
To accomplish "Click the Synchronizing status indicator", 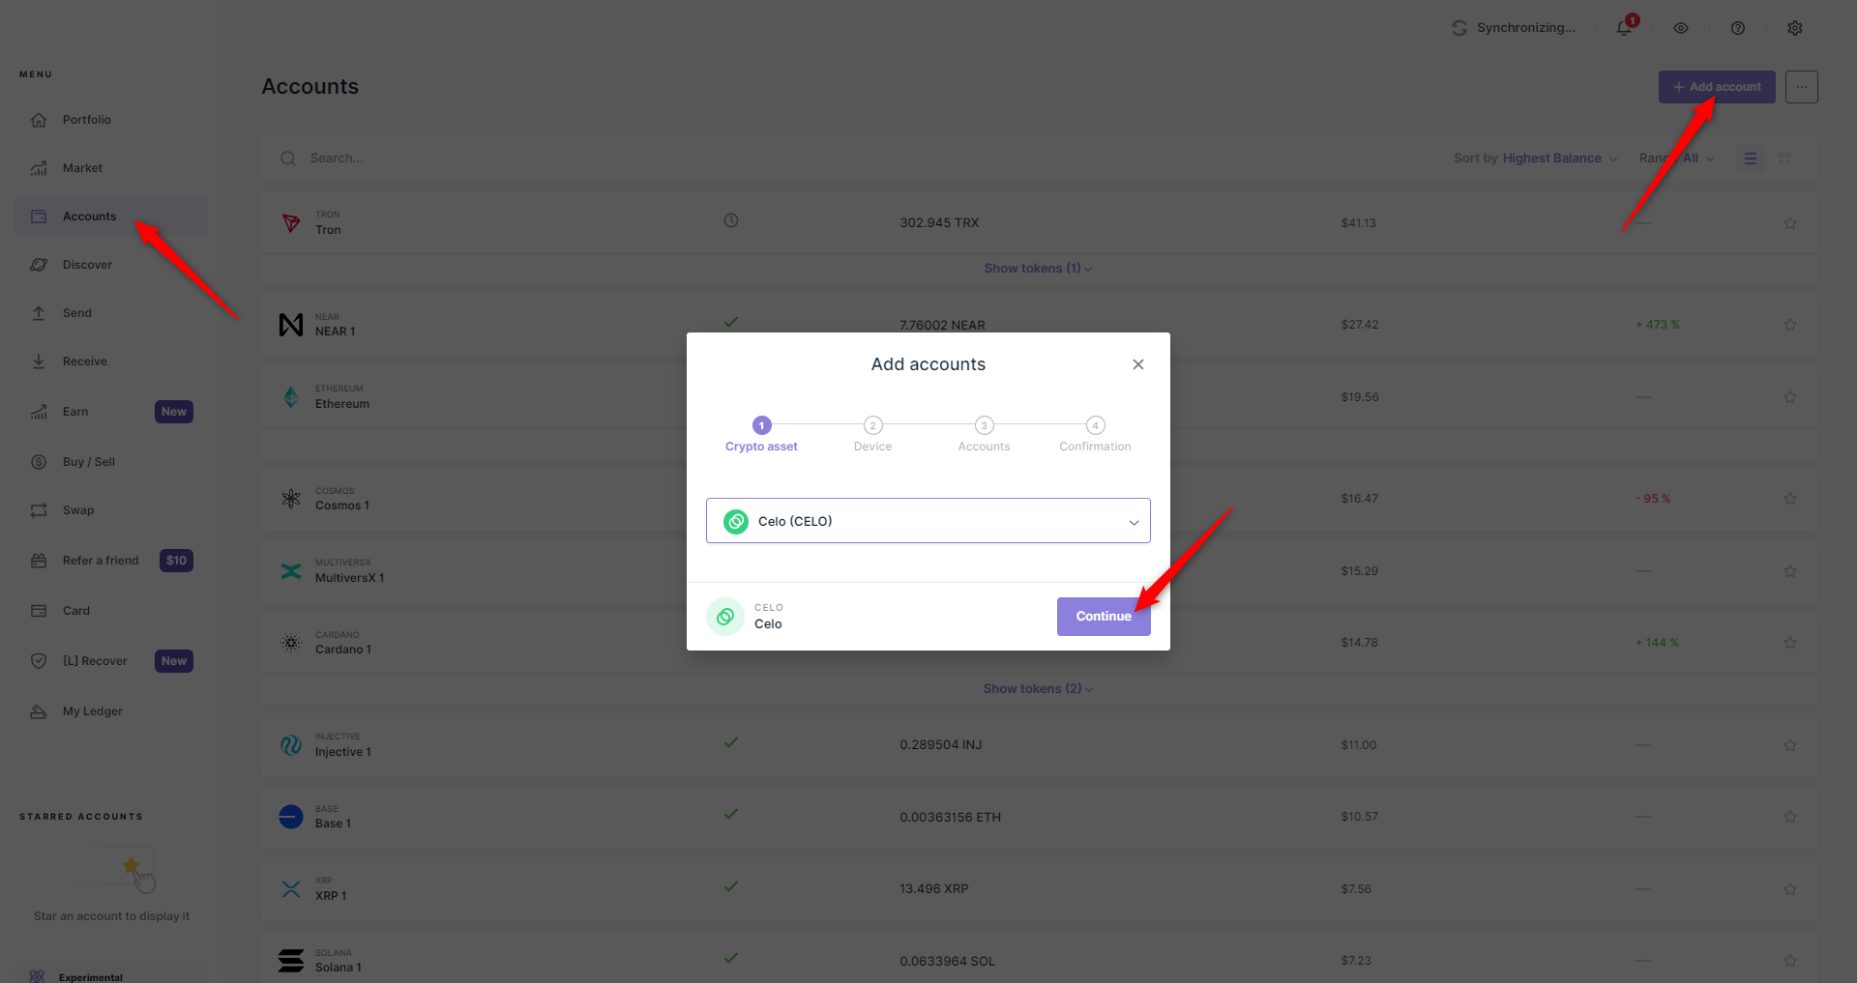I will pyautogui.click(x=1514, y=28).
